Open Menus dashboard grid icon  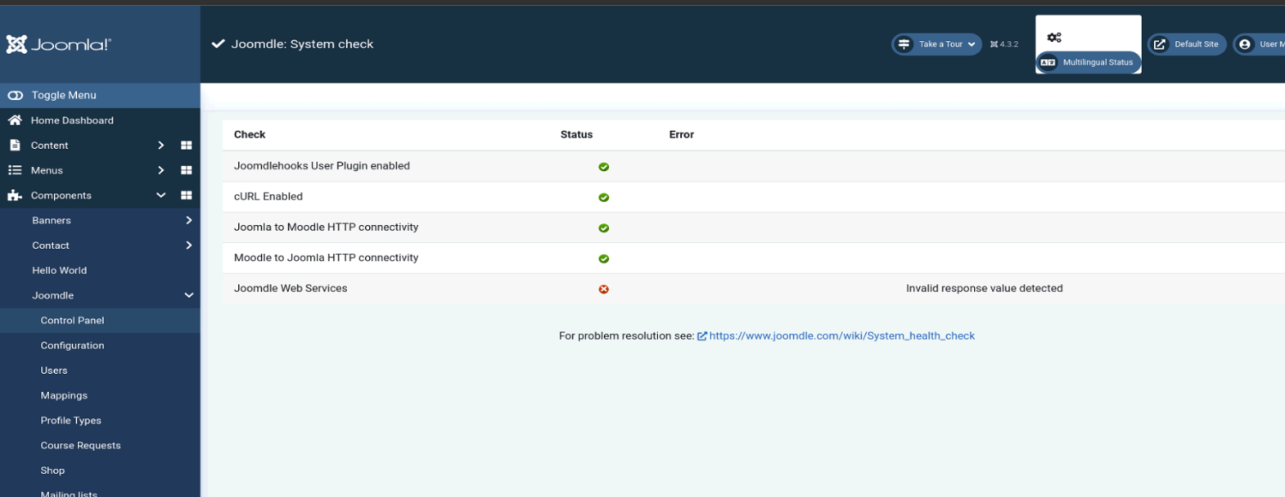pos(186,170)
